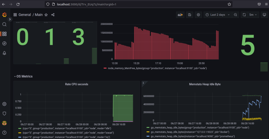This screenshot has width=269, height=139.
Task: Open the Last 2 days time picker
Action: [x=217, y=15]
